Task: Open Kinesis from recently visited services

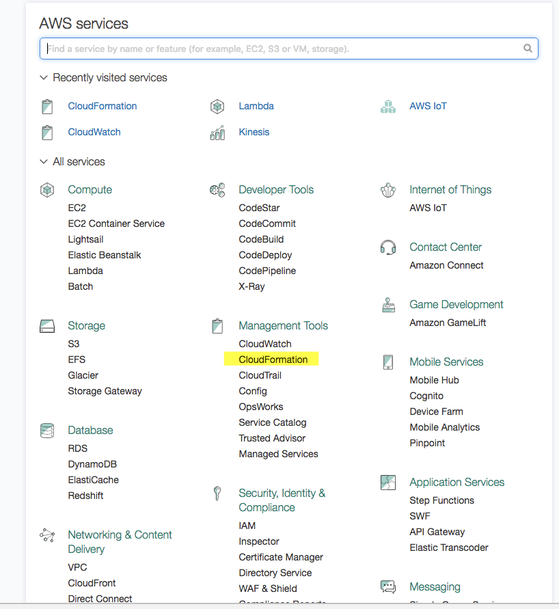Action: pyautogui.click(x=254, y=132)
